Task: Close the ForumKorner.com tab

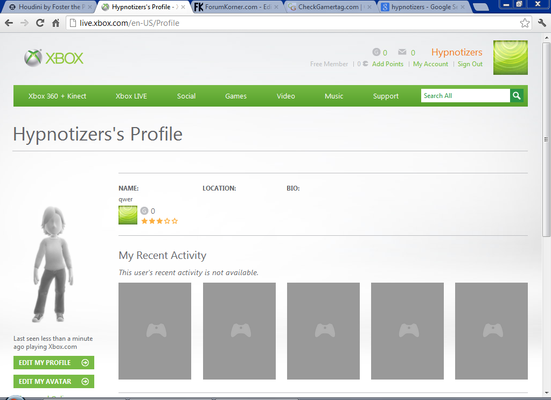Action: point(276,7)
